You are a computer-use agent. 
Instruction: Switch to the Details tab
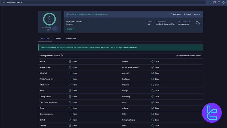(x=58, y=38)
